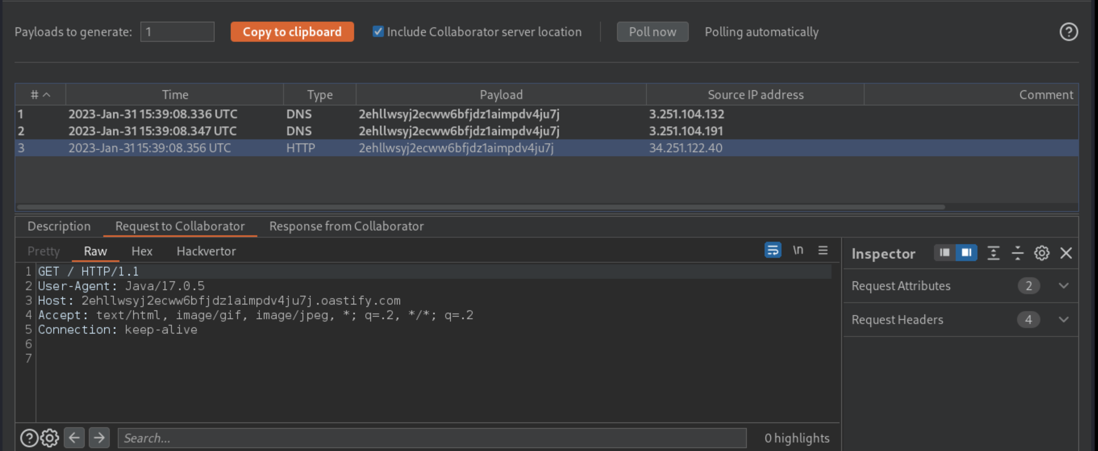Switch to Hex view tab
The image size is (1098, 451).
141,251
